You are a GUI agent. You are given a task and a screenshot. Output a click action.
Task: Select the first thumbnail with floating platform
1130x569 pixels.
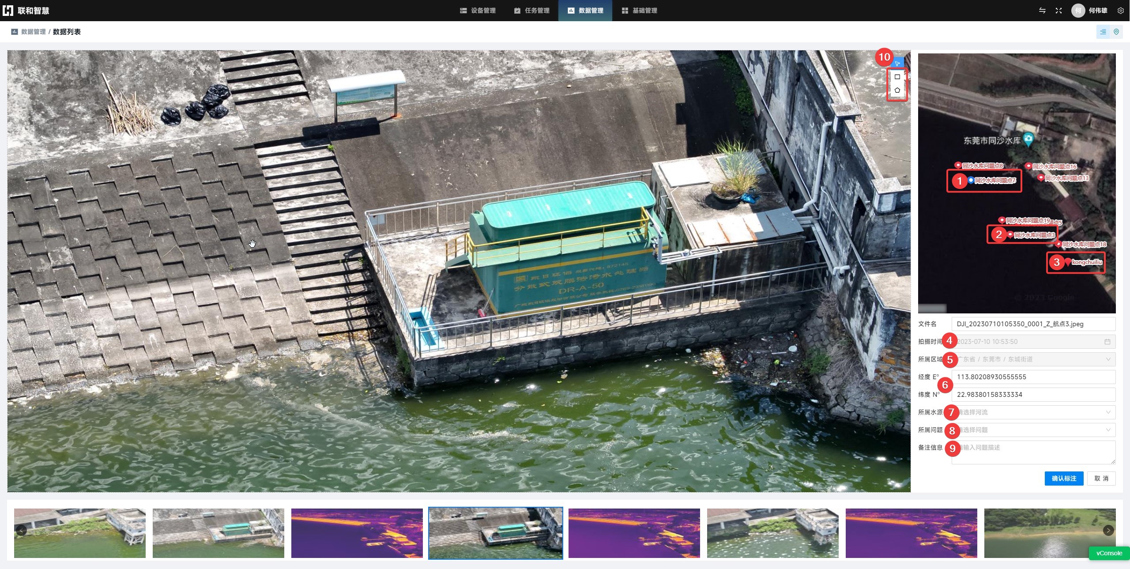(80, 533)
